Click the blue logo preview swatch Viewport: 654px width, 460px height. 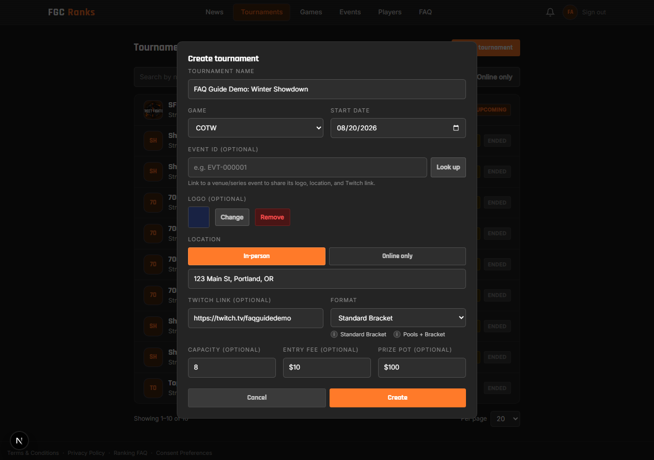(199, 217)
